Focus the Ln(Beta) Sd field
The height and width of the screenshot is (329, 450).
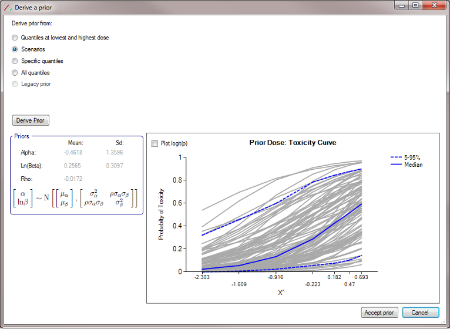tap(115, 166)
